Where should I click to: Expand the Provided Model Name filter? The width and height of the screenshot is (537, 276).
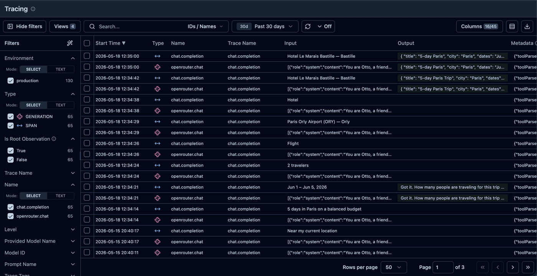tap(73, 241)
